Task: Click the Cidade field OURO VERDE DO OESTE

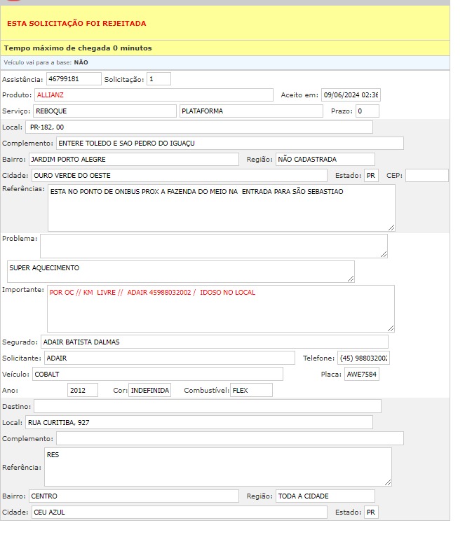Action: click(179, 176)
